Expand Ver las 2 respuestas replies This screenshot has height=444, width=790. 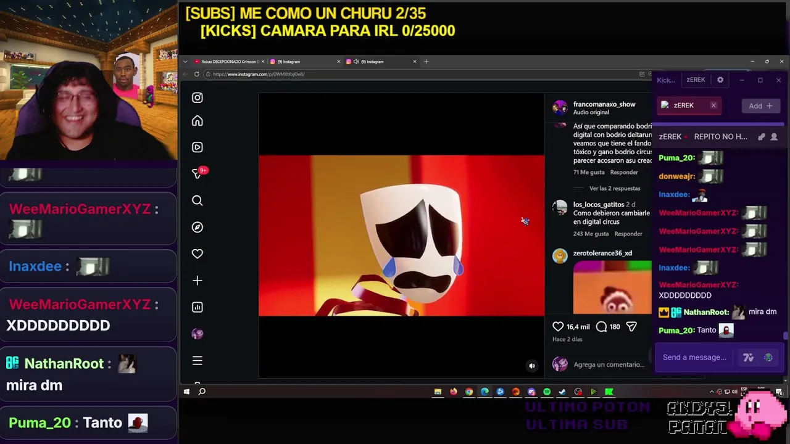[x=615, y=189]
